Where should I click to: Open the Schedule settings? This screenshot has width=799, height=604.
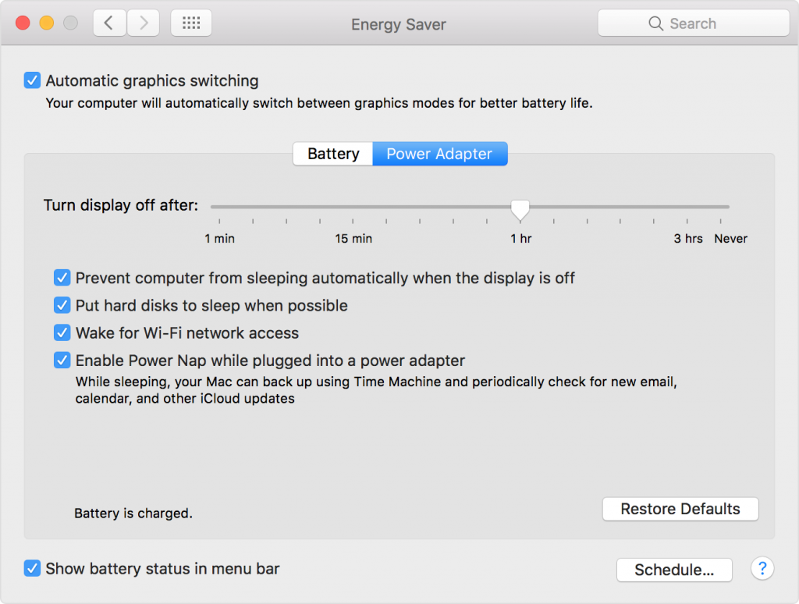click(x=674, y=570)
